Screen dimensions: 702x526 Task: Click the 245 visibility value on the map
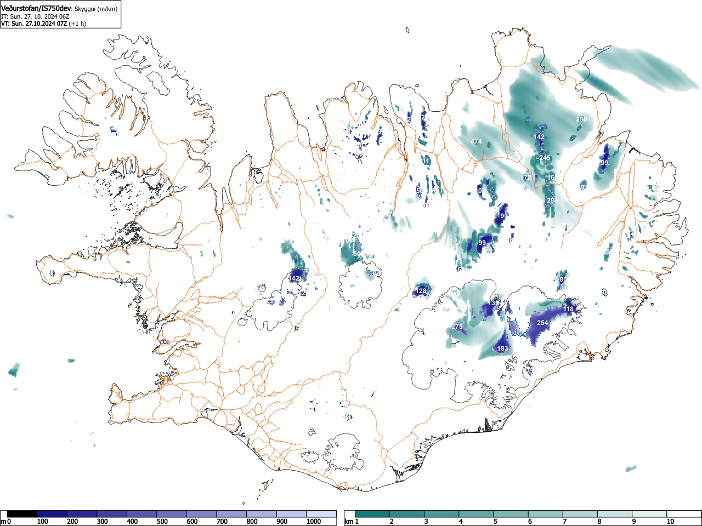tap(545, 158)
